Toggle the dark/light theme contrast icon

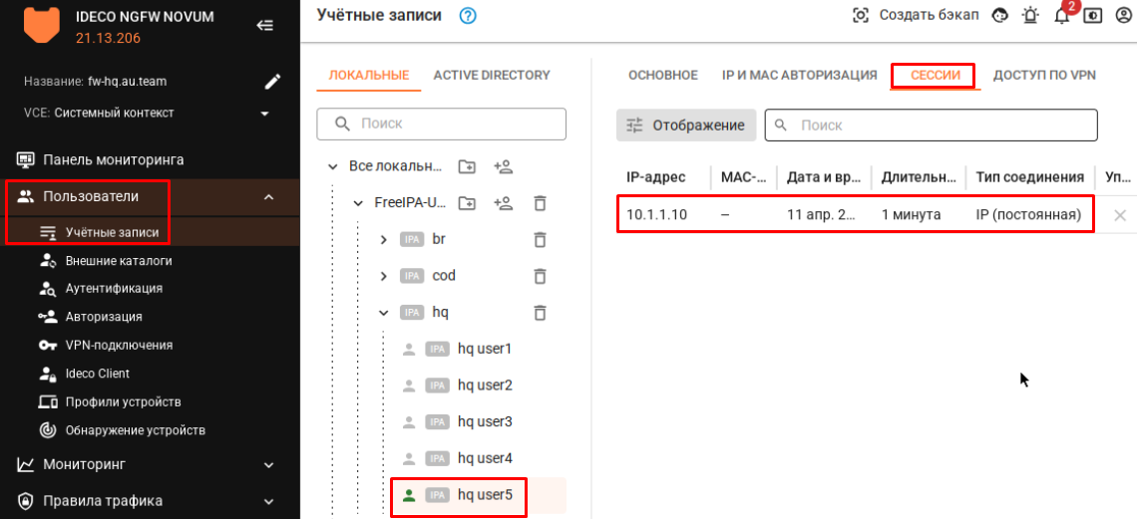tap(1093, 16)
